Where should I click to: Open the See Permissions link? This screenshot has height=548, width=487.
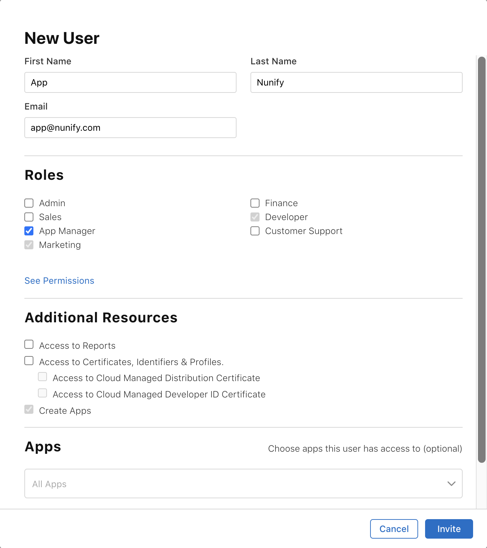(x=59, y=281)
